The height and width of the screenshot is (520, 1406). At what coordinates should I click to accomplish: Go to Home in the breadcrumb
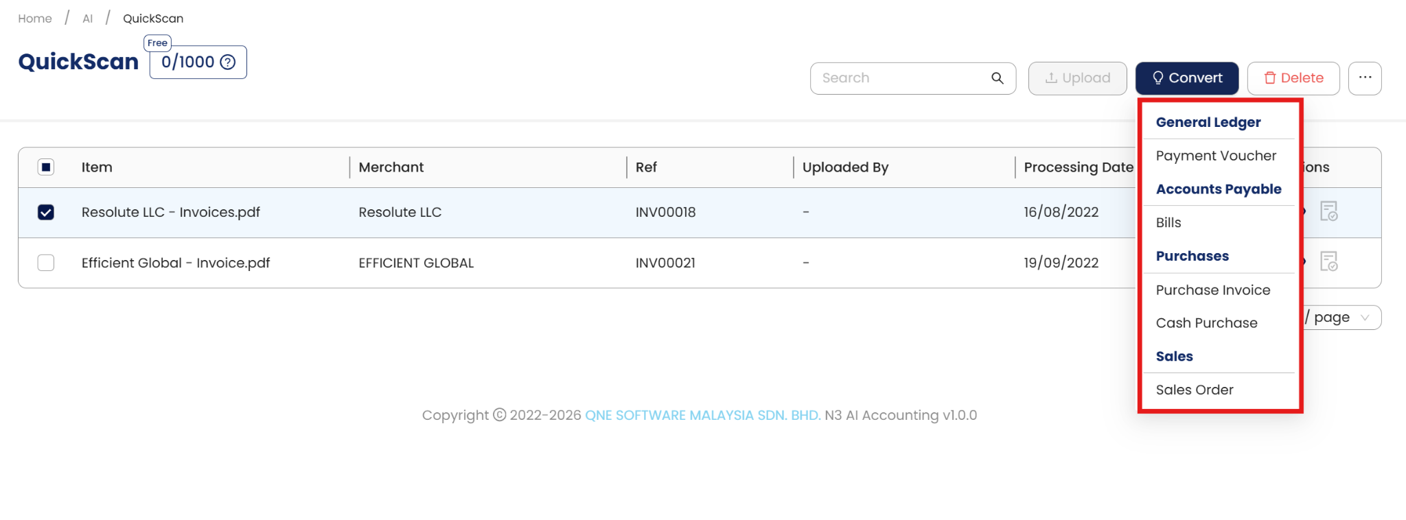[35, 19]
